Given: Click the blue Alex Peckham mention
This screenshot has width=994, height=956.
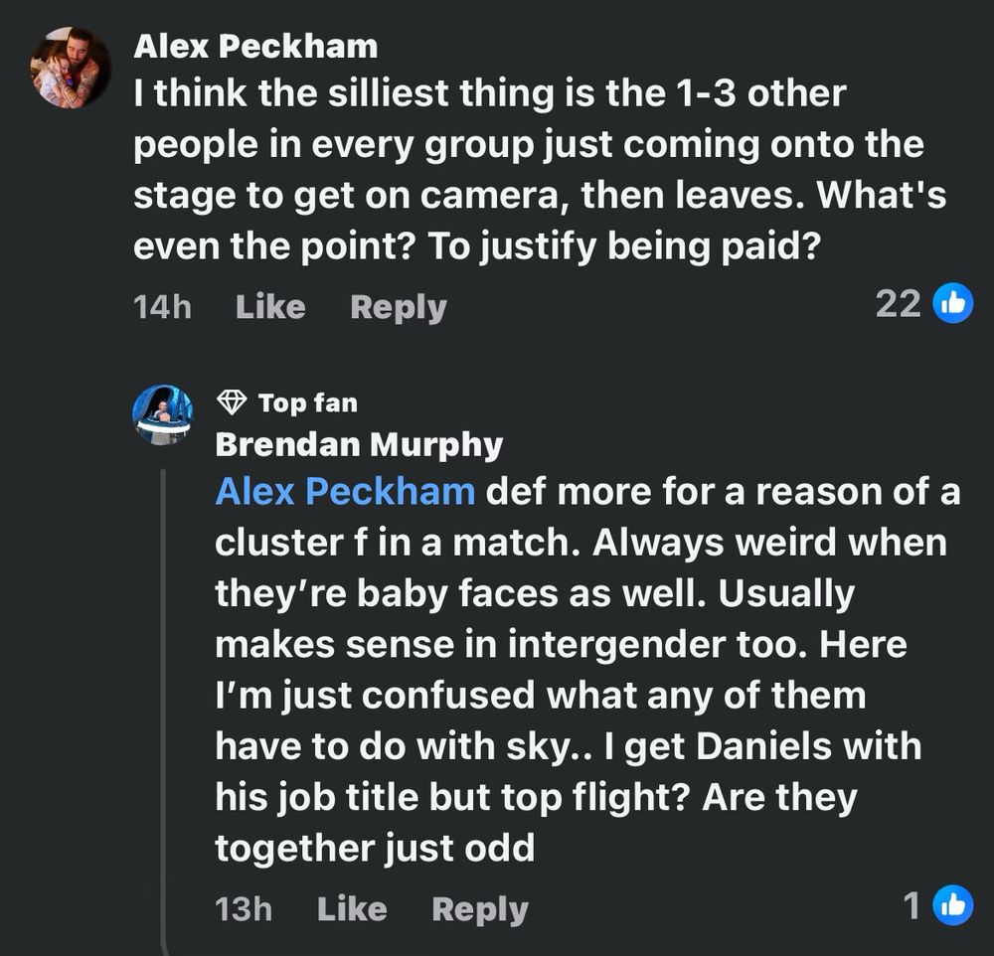Looking at the screenshot, I should 345,492.
